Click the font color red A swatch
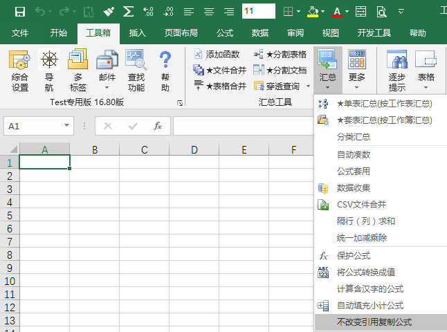The width and height of the screenshot is (447, 332). [336, 12]
